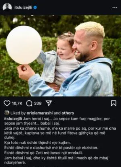Click the itsluizejlli username in the header
This screenshot has height=167, width=121.
point(23,7)
